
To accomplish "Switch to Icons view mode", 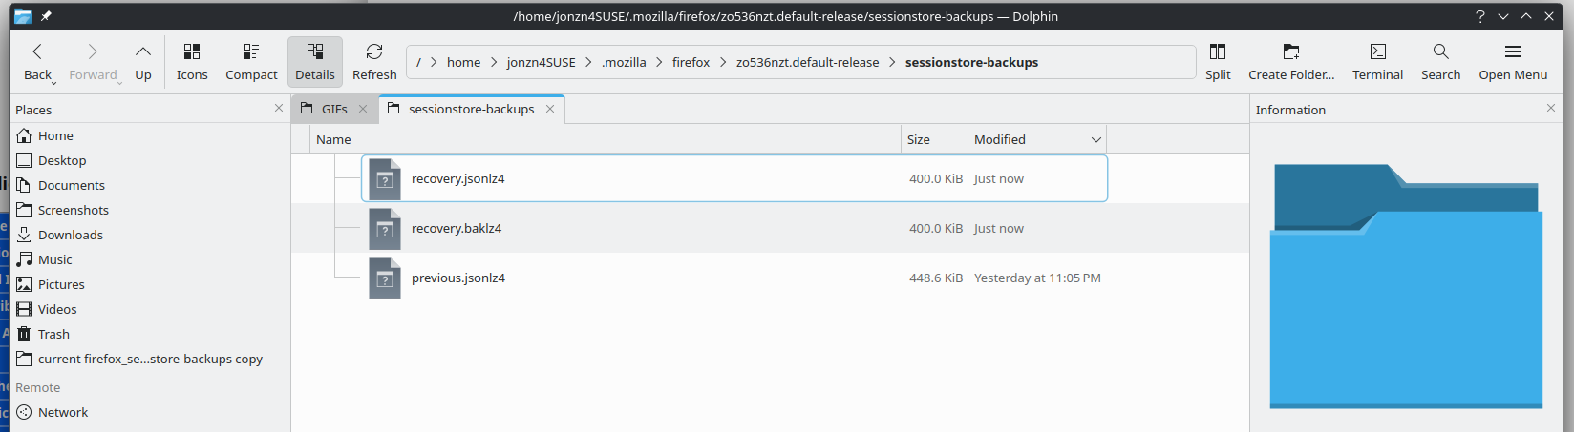I will pos(192,61).
